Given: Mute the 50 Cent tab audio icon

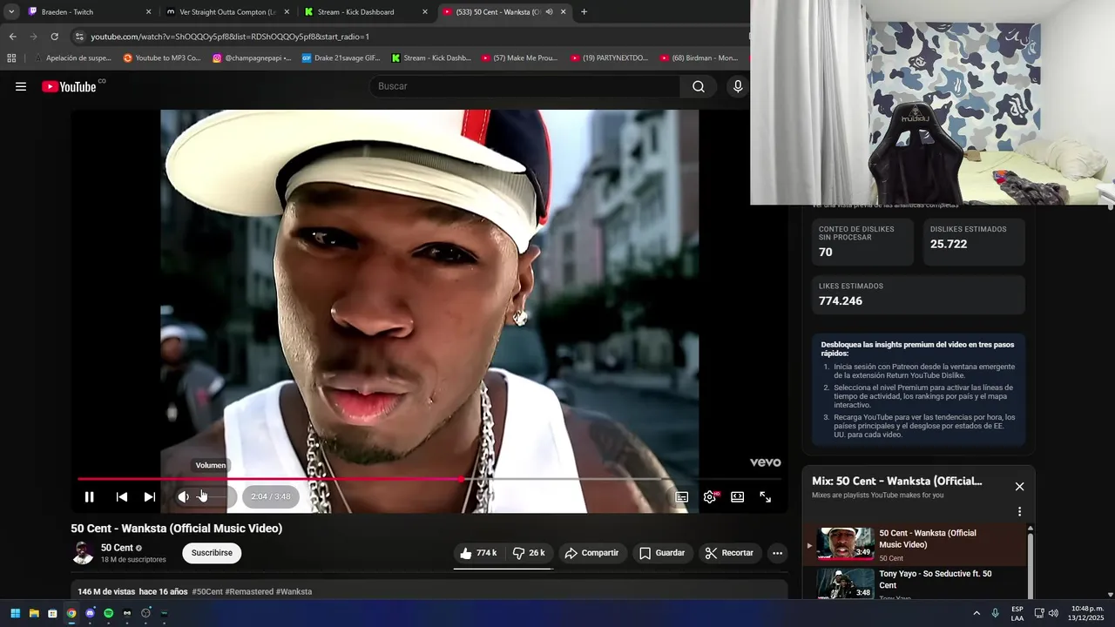Looking at the screenshot, I should tap(550, 12).
